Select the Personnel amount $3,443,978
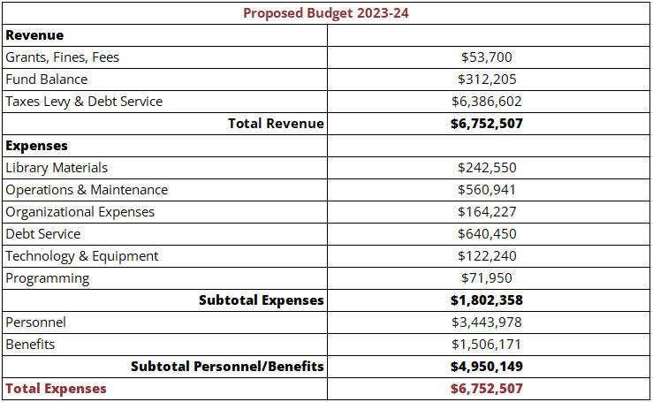This screenshot has height=402, width=653. [486, 322]
